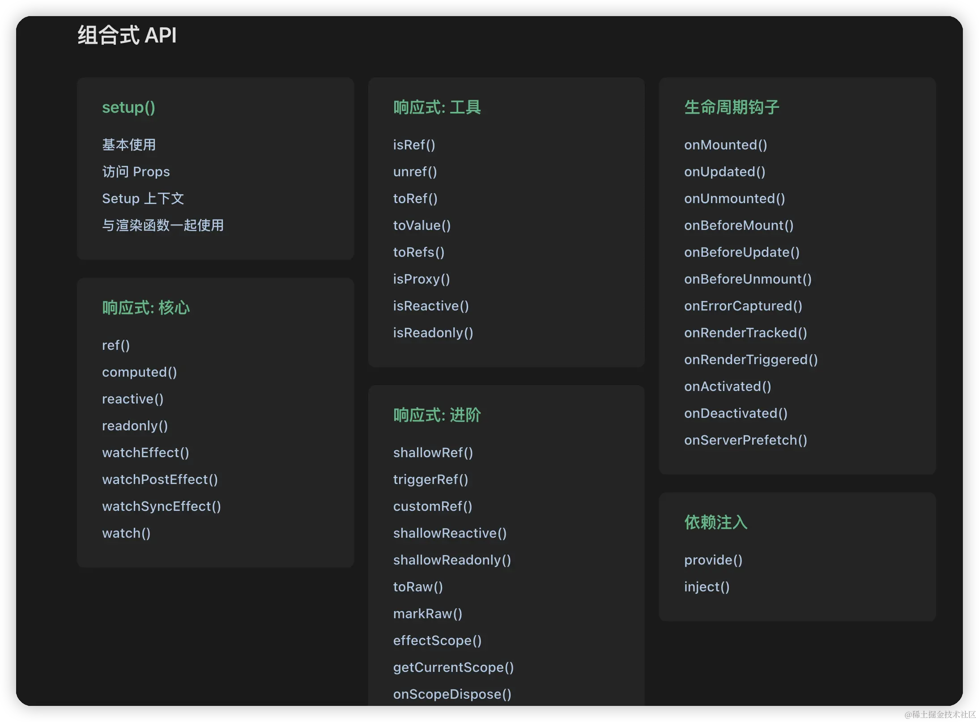Click the onMounted() hook link
The width and height of the screenshot is (979, 722).
tap(725, 144)
